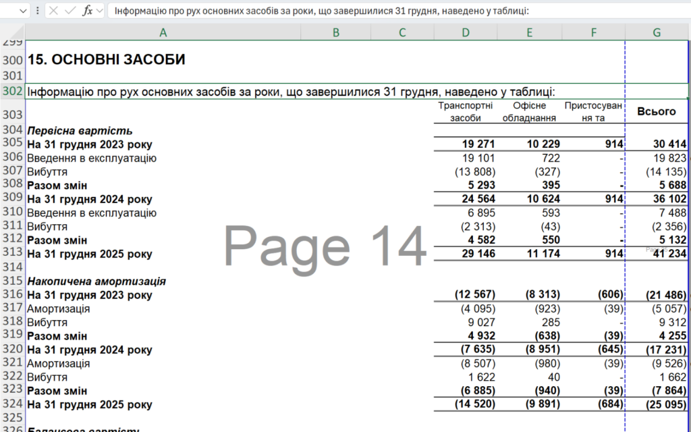The image size is (691, 432).
Task: Click value 1 622 in row 322
Action: click(482, 377)
